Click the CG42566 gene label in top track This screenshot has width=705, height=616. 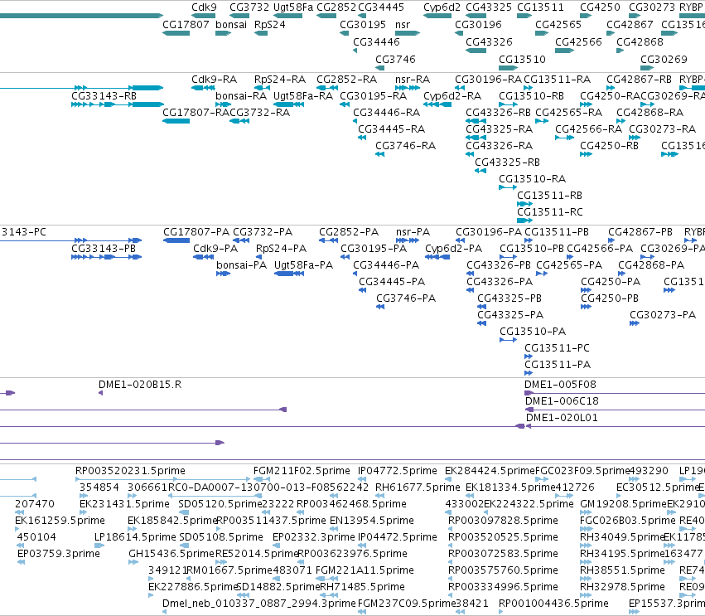(578, 42)
